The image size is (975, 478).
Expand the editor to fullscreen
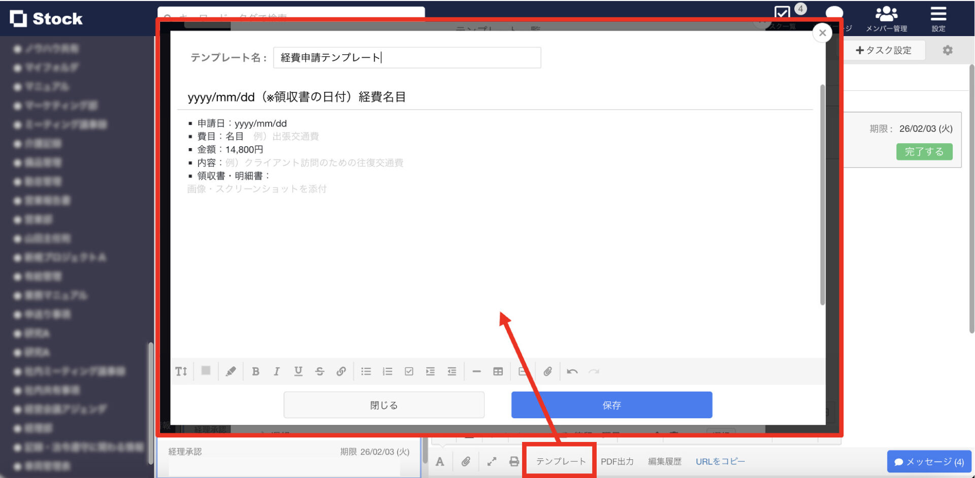click(x=491, y=461)
